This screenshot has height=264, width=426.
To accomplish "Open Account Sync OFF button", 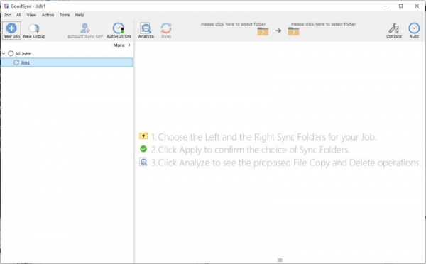I will pyautogui.click(x=85, y=31).
